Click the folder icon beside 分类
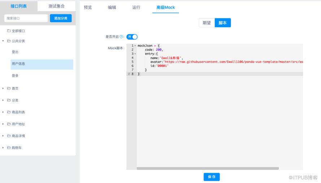Viewport: 321px width, 183px height. tap(9, 100)
